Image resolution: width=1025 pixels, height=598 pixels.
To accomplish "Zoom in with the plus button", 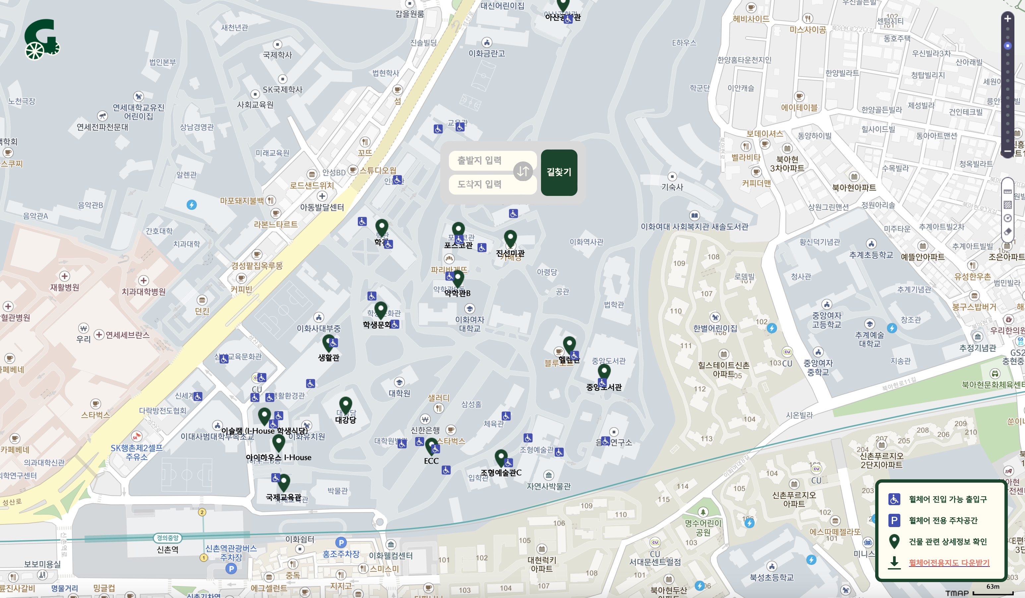I will [x=1007, y=19].
